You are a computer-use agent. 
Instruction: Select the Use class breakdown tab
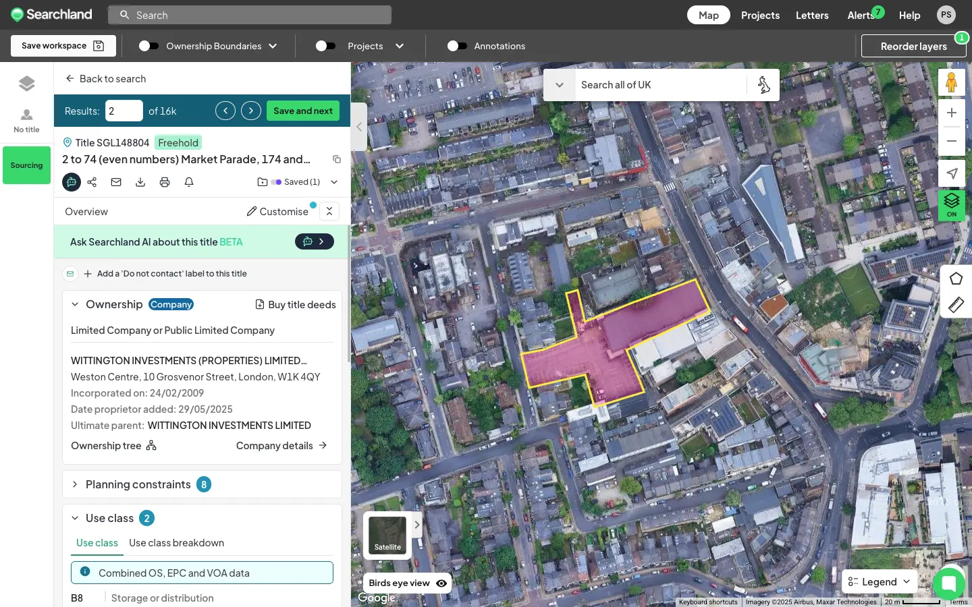pyautogui.click(x=176, y=543)
